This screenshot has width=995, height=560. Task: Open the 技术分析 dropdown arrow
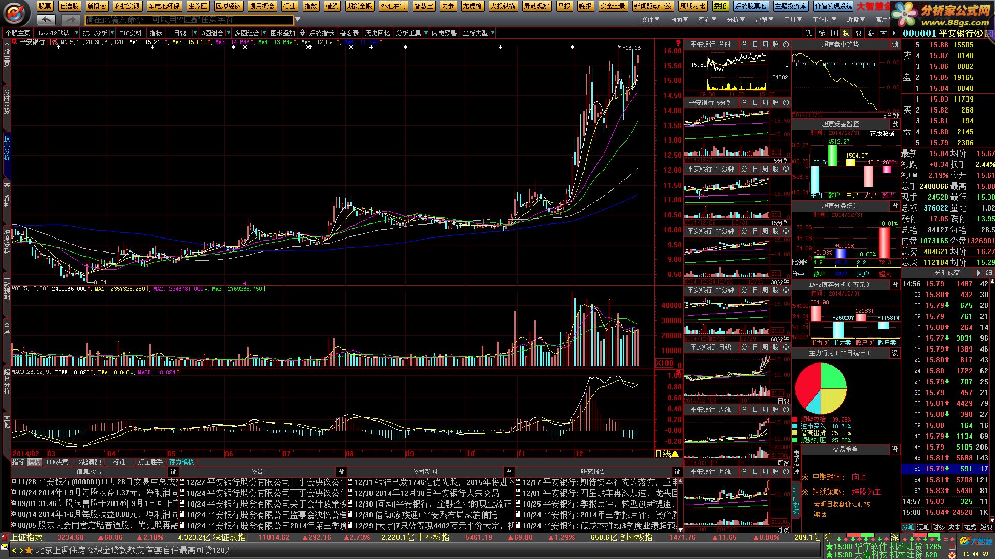[113, 33]
